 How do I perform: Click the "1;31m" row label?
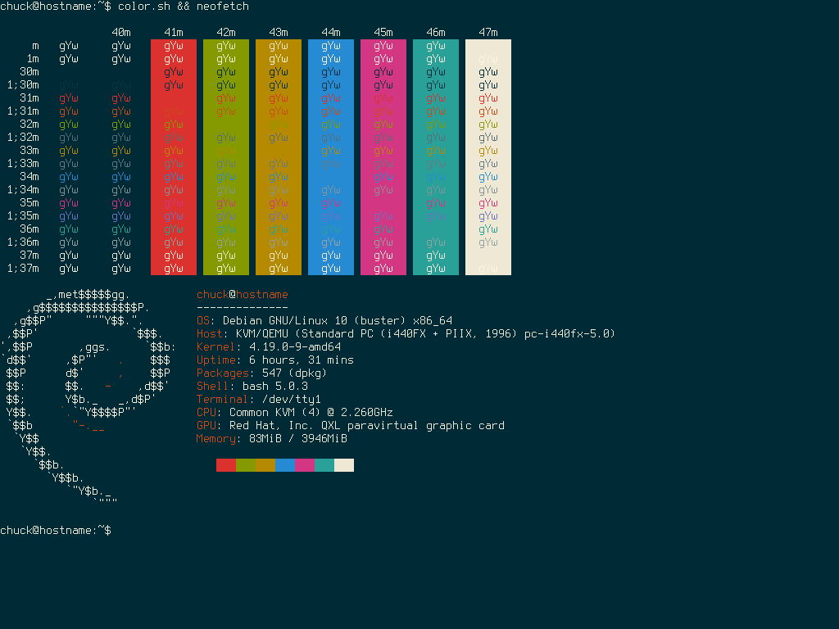[23, 111]
